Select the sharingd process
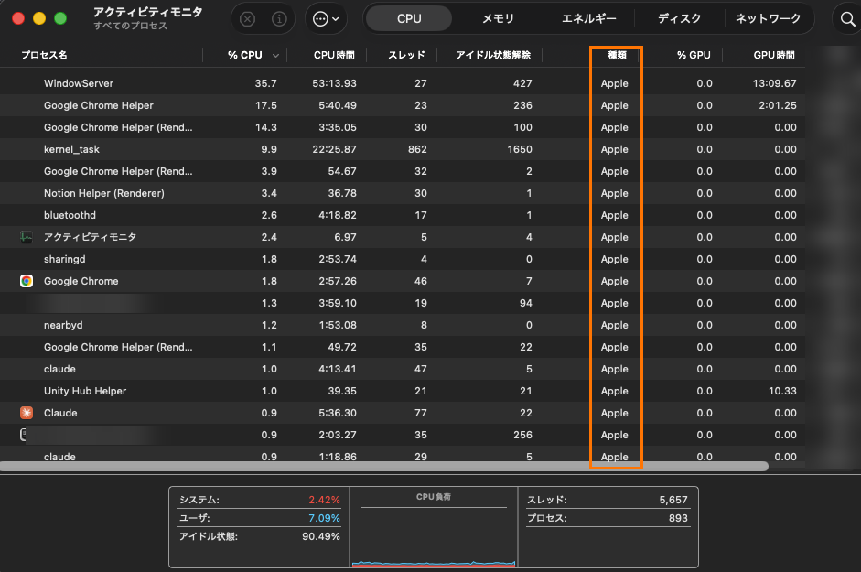The height and width of the screenshot is (572, 861). pos(403,259)
